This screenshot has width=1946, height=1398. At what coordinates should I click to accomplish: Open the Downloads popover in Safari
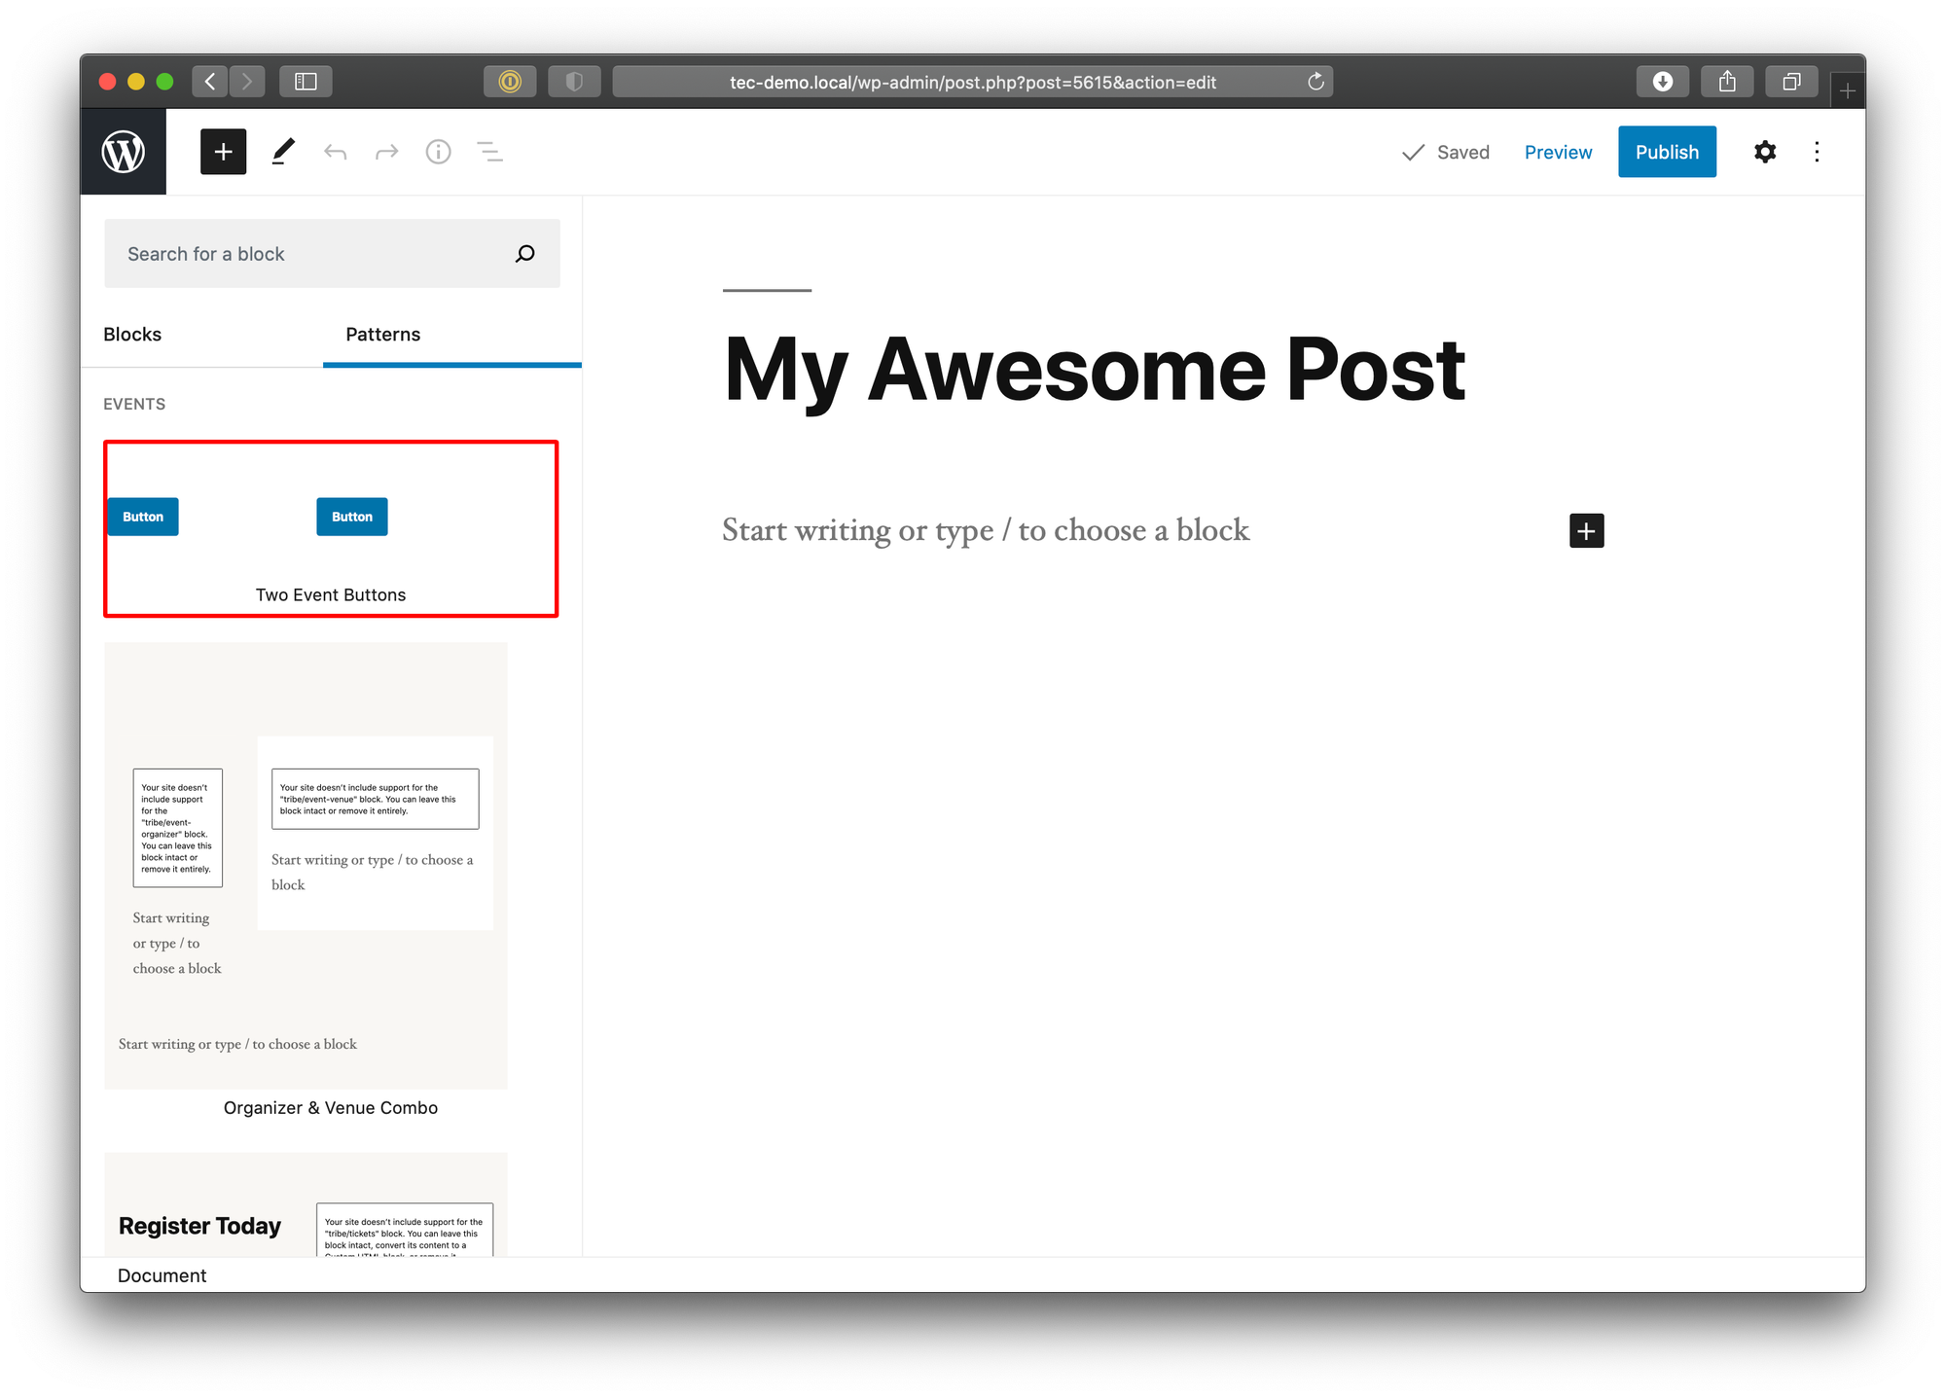pyautogui.click(x=1662, y=82)
